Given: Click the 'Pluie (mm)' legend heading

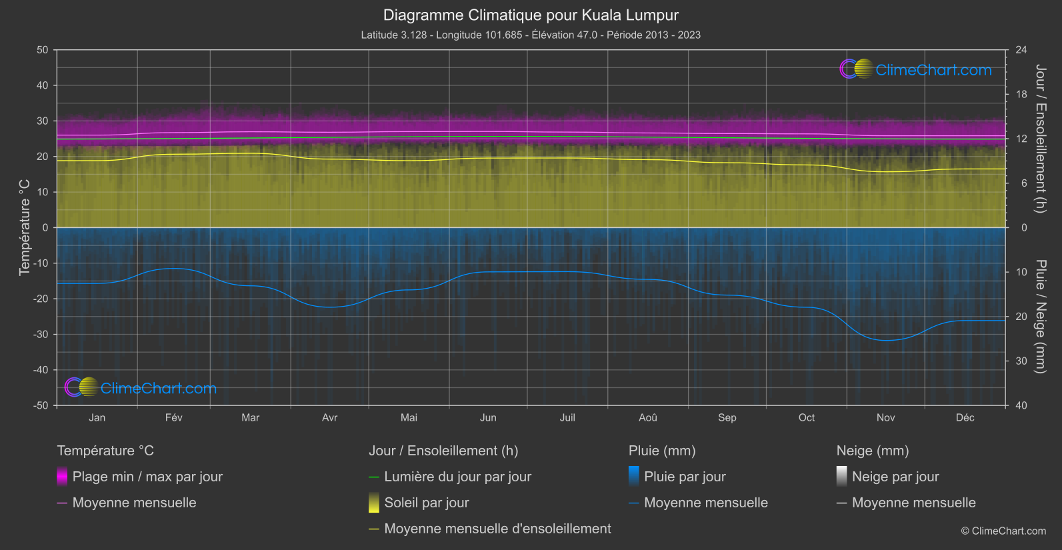Looking at the screenshot, I should click(x=662, y=451).
